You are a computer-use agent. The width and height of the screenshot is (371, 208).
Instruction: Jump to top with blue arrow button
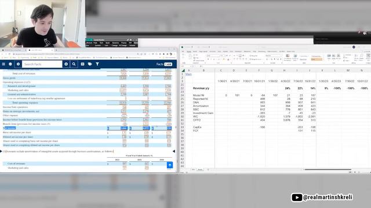click(x=170, y=165)
